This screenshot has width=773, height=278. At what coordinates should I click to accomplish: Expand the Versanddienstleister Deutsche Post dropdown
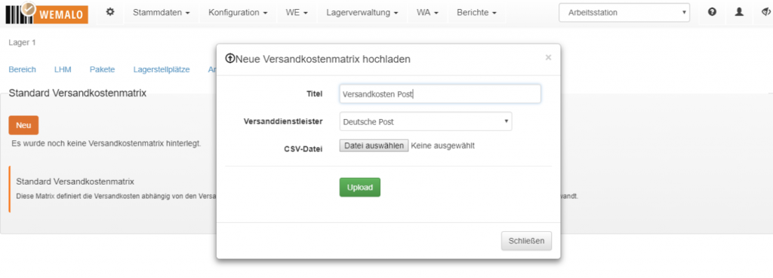point(426,121)
